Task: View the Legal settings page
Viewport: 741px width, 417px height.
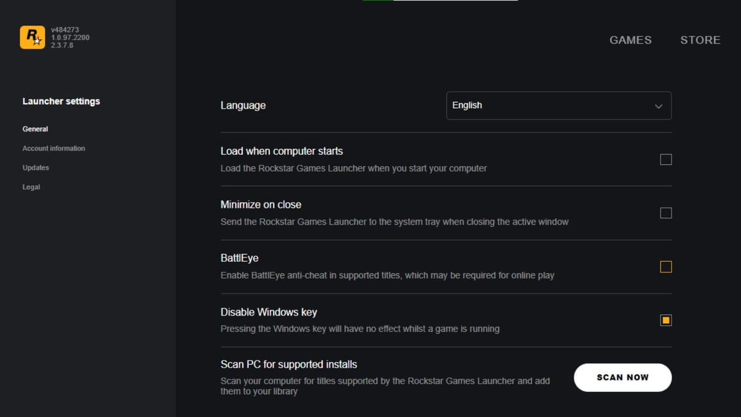Action: point(31,187)
